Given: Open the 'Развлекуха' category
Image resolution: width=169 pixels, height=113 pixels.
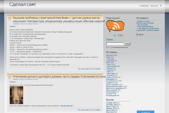Looking at the screenshot, I should [111, 92].
